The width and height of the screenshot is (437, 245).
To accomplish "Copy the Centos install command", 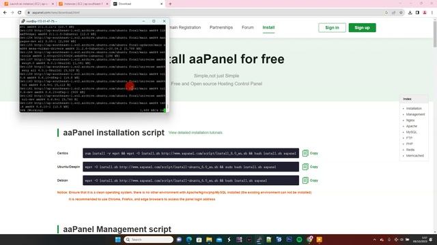I will [x=310, y=153].
